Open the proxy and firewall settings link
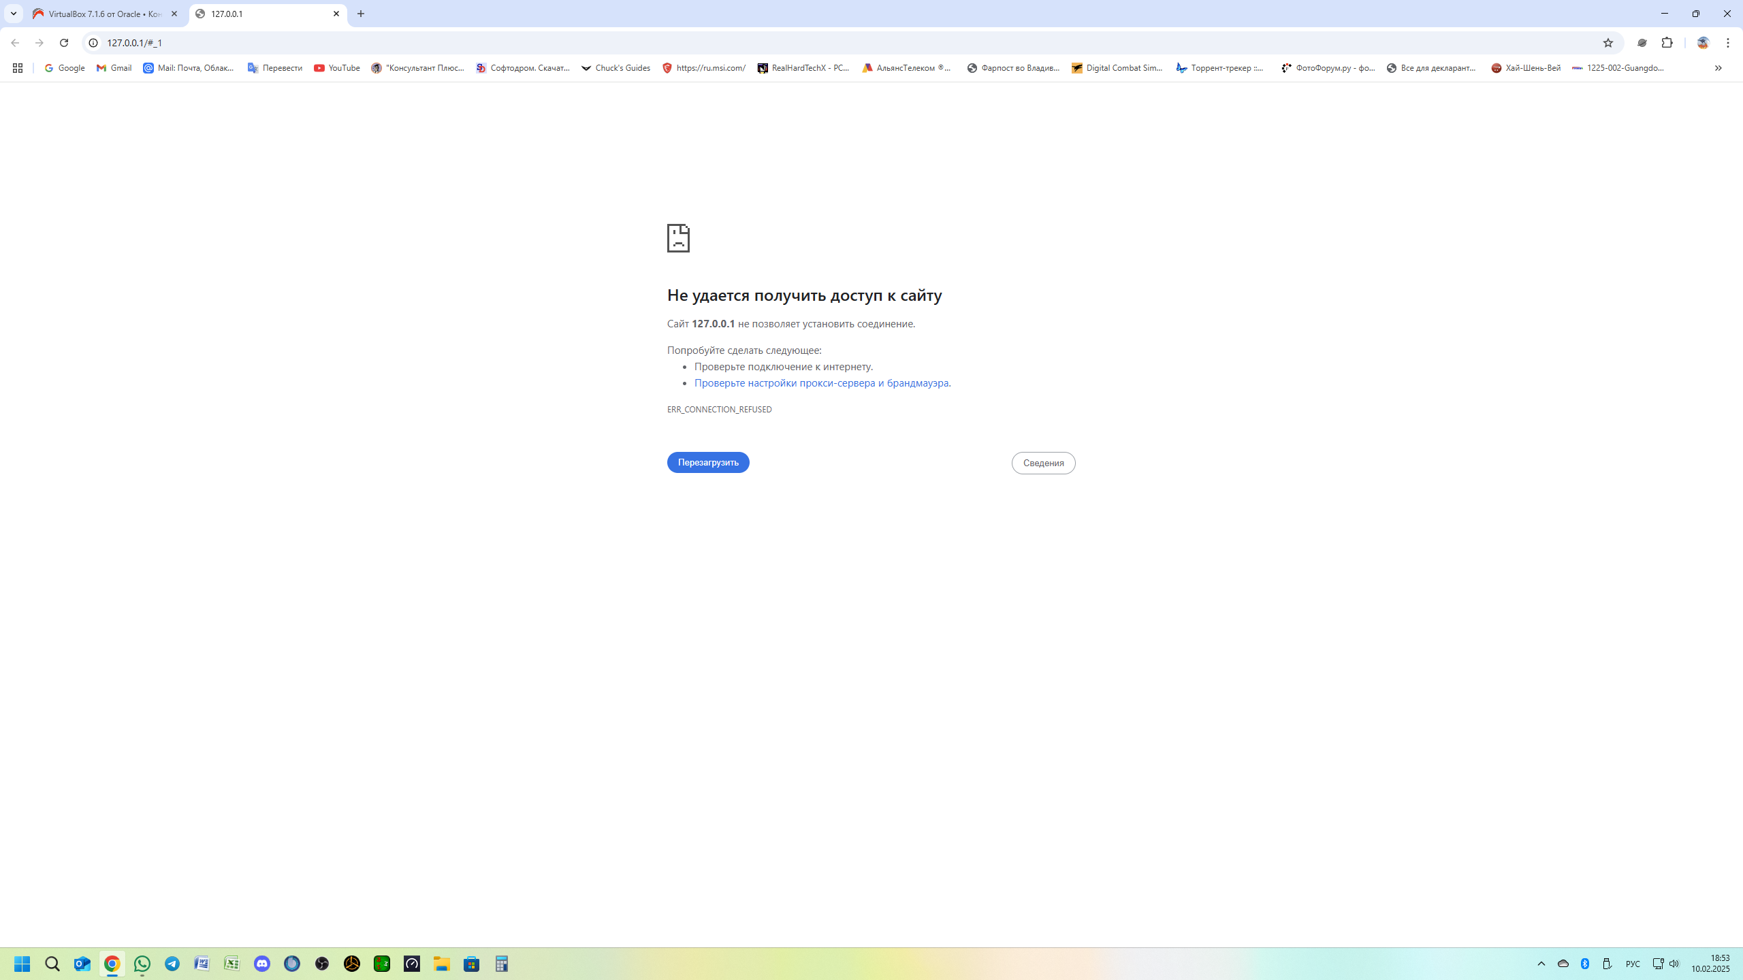The width and height of the screenshot is (1743, 980). 821,383
